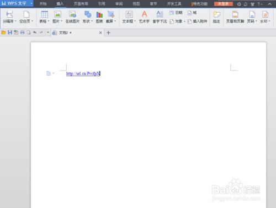Open the 引用 tab
The image size is (276, 208).
point(102,4)
